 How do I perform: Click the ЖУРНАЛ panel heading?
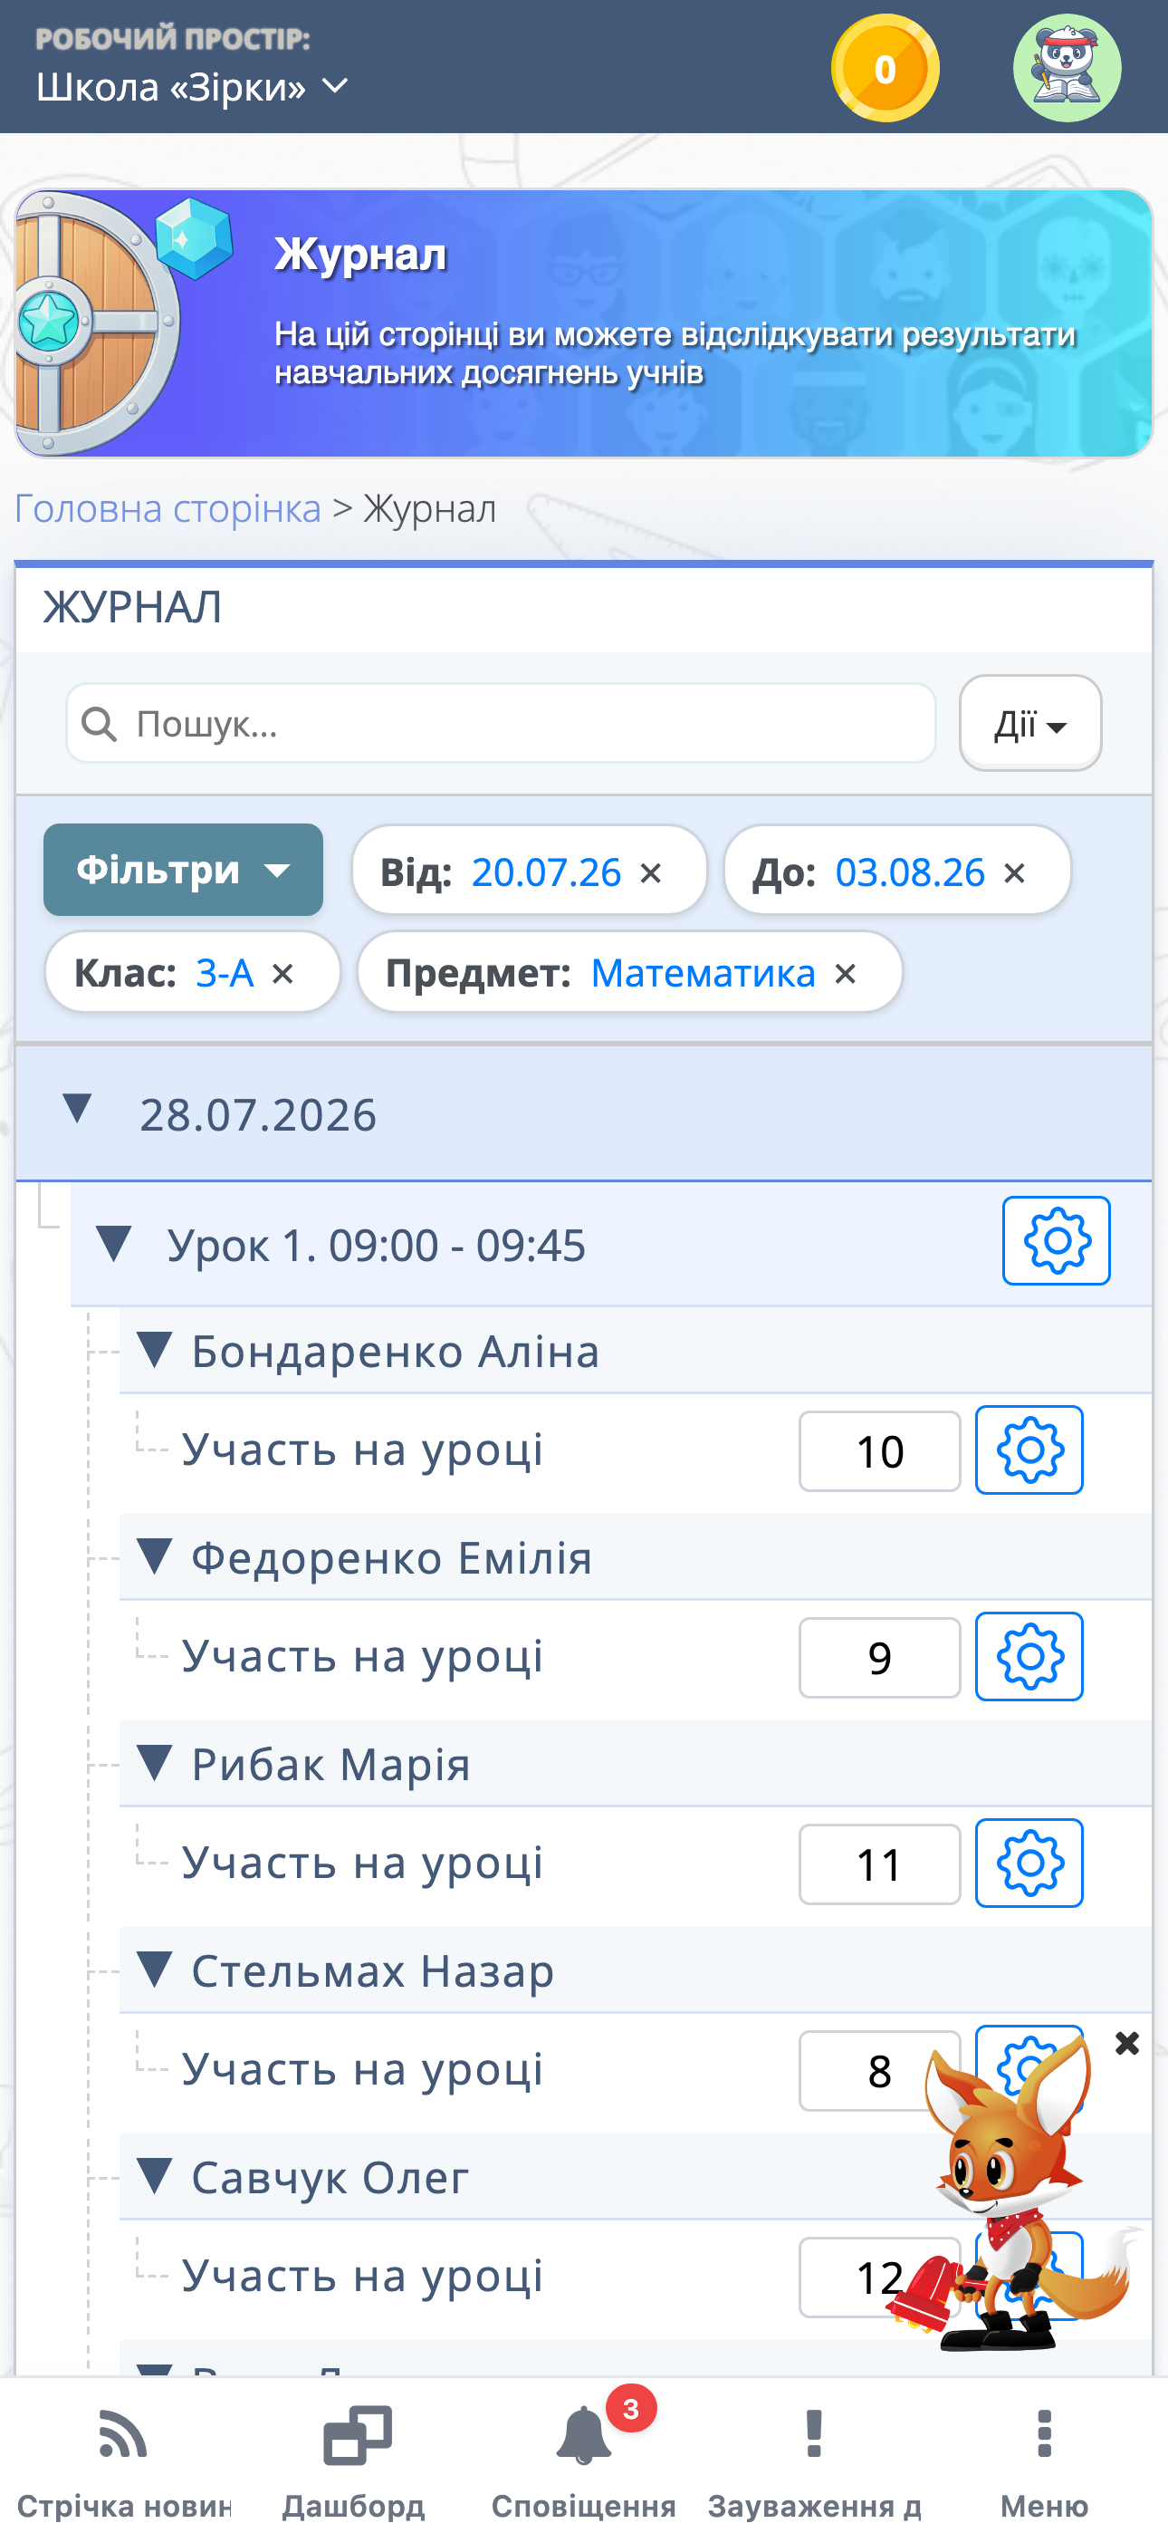[132, 608]
